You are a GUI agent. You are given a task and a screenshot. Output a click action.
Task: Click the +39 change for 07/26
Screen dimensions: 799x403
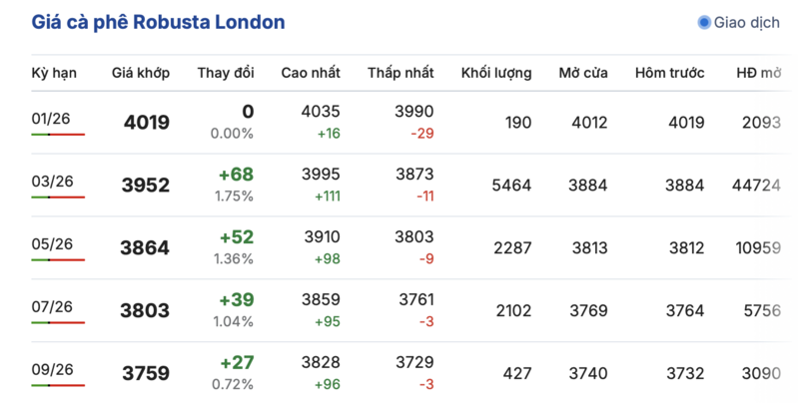(236, 300)
